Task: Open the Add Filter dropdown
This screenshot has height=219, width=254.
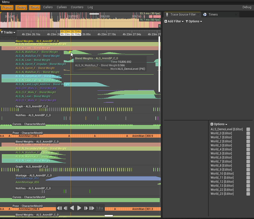Action: point(174,21)
